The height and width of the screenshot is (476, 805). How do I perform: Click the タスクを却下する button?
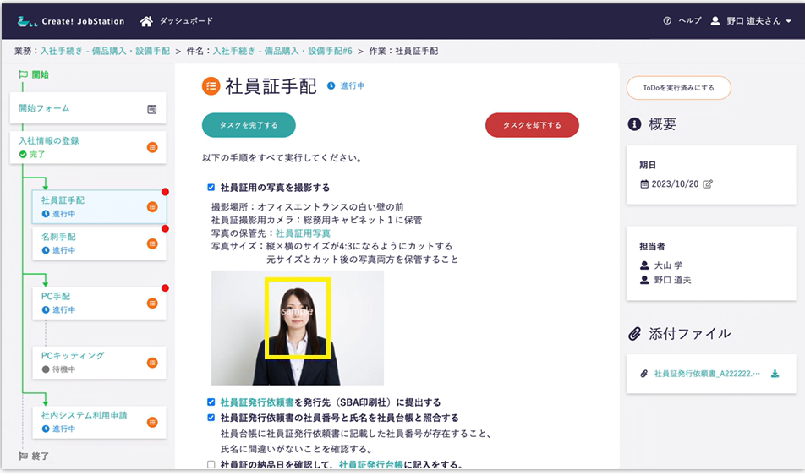click(532, 125)
